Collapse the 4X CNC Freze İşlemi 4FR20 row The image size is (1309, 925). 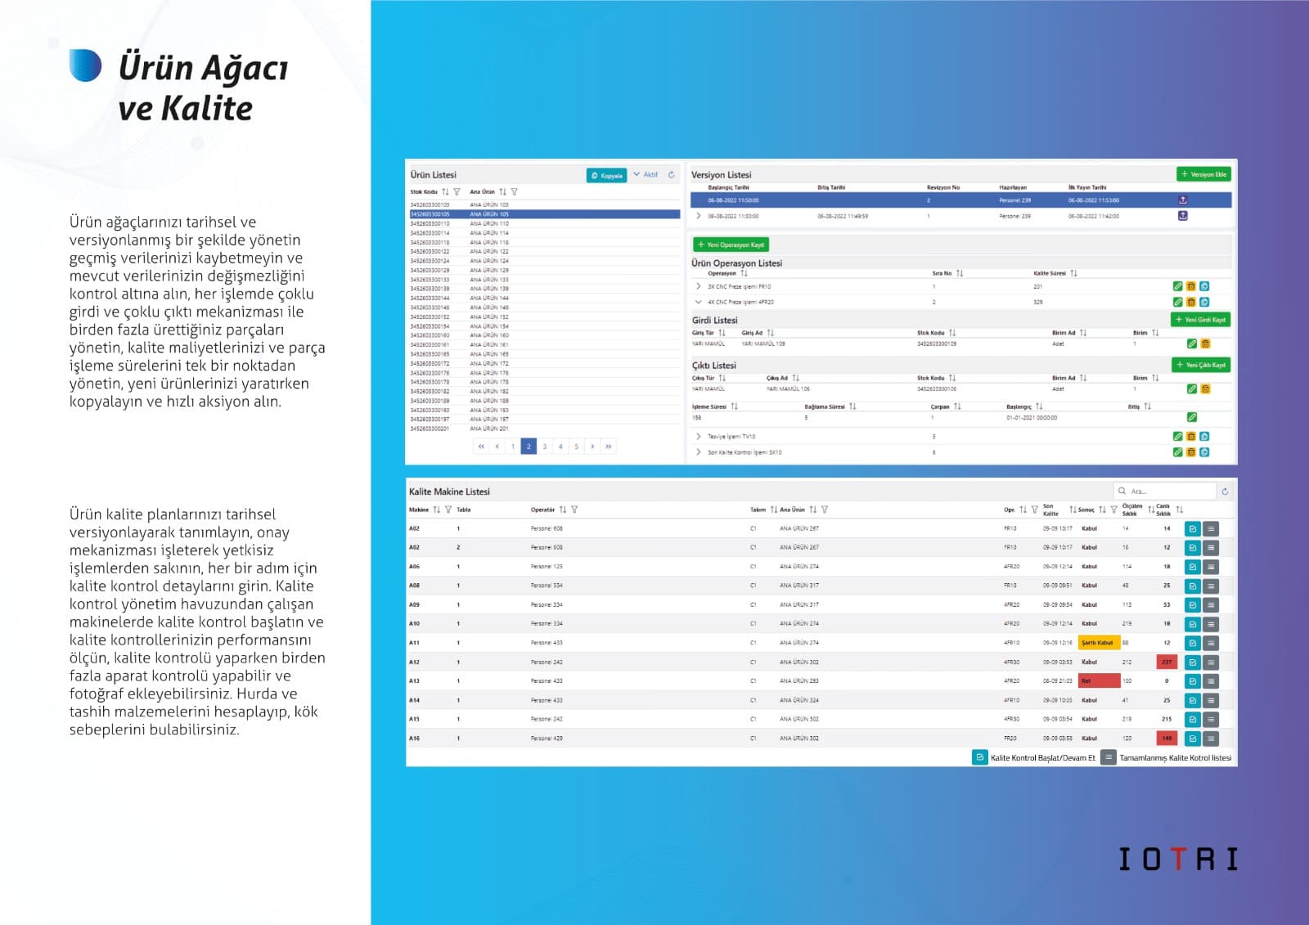[x=698, y=302]
